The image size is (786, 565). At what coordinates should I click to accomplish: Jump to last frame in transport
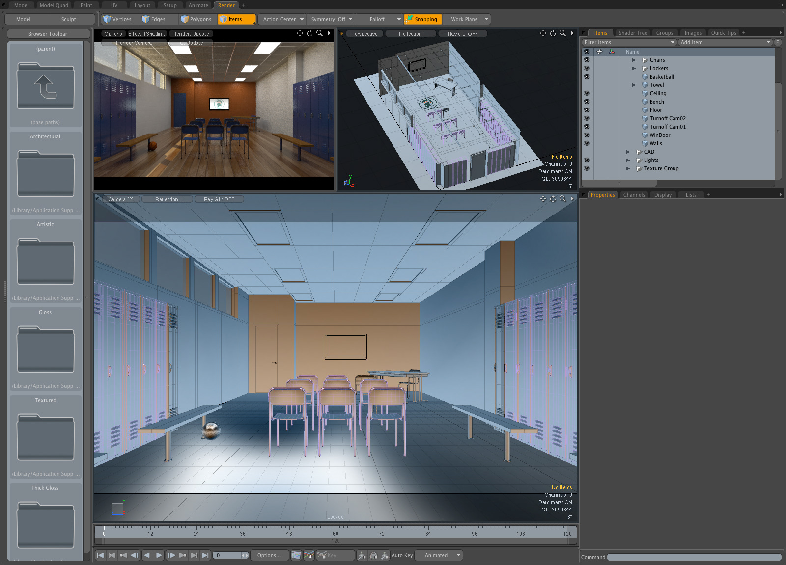pos(205,555)
